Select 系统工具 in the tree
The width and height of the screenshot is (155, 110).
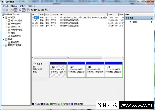click(x=12, y=17)
